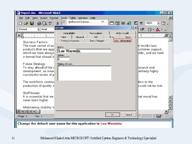Save the document with the floppy disk icon
192x144 pixels.
pos(32,23)
